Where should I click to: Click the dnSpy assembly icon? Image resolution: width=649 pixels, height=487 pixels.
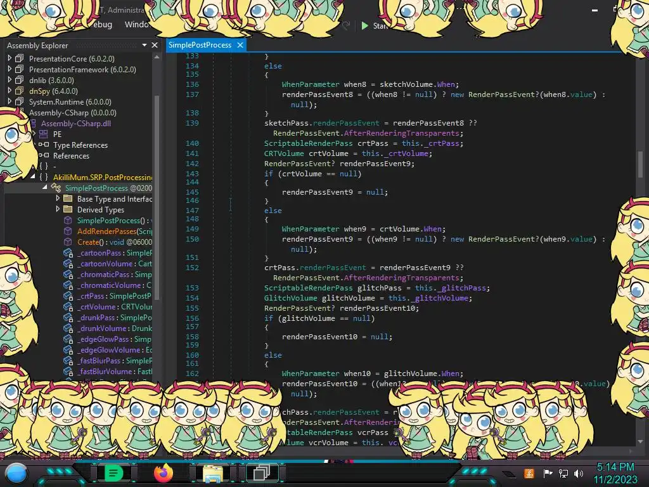pos(19,91)
